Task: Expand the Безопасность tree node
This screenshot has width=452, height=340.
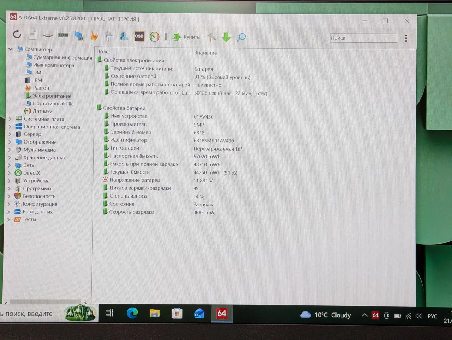Action: [x=9, y=196]
